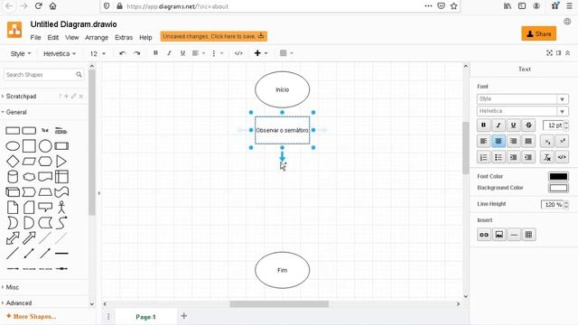Toggle Strikethrough in the Text panel
The width and height of the screenshot is (578, 325).
pos(528,125)
